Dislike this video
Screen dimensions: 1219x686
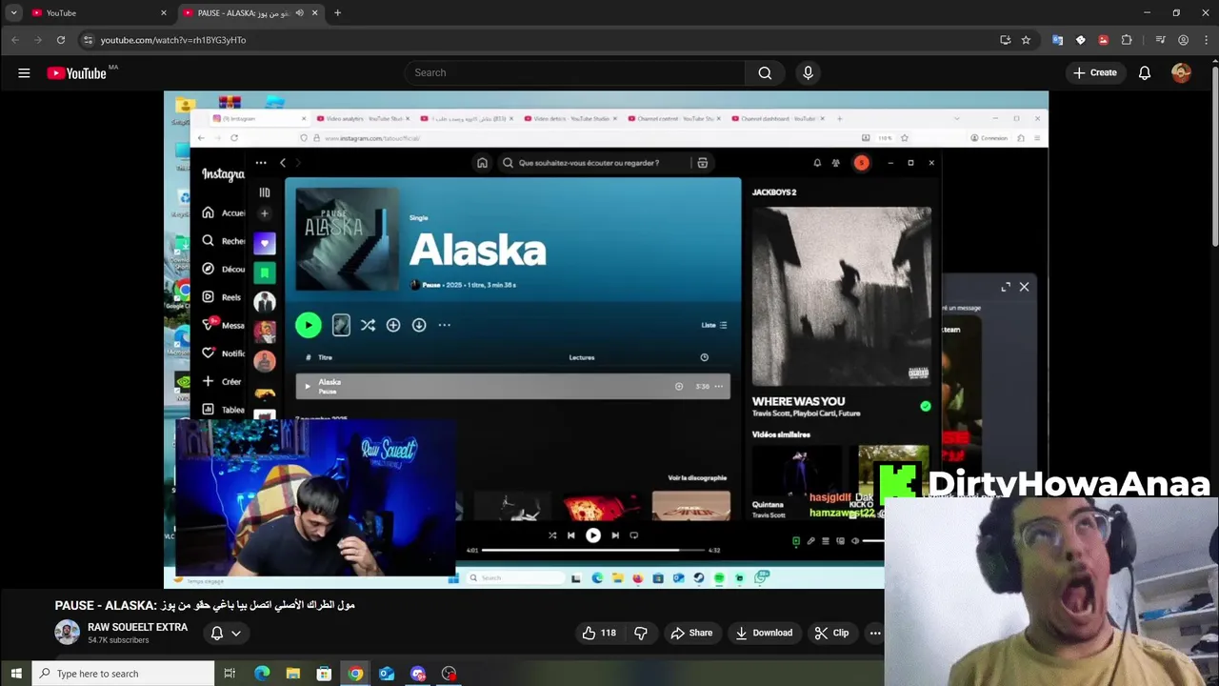click(641, 633)
